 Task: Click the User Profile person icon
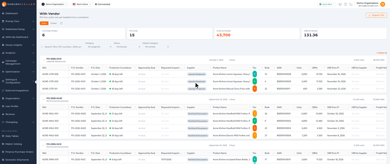pos(3,106)
